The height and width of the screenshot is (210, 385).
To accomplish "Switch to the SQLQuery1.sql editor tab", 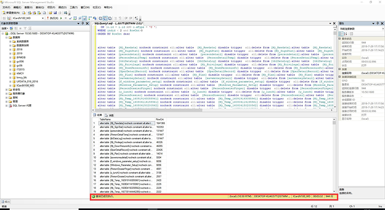I will pyautogui.click(x=119, y=23).
